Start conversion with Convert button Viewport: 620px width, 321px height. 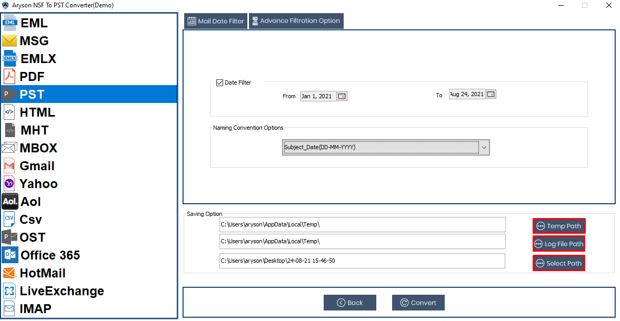[x=418, y=303]
